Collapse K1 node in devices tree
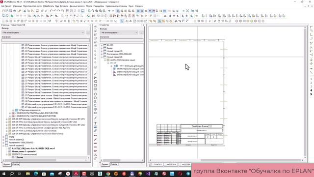 coord(108,63)
